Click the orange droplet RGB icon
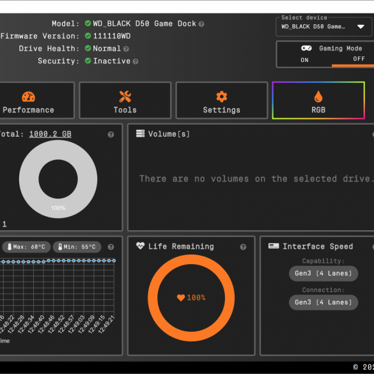The width and height of the screenshot is (374, 374). click(318, 97)
